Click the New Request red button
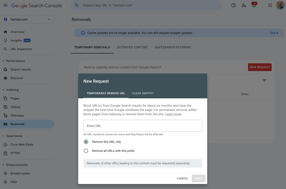Image resolution: width=286 pixels, height=189 pixels. coord(260,67)
